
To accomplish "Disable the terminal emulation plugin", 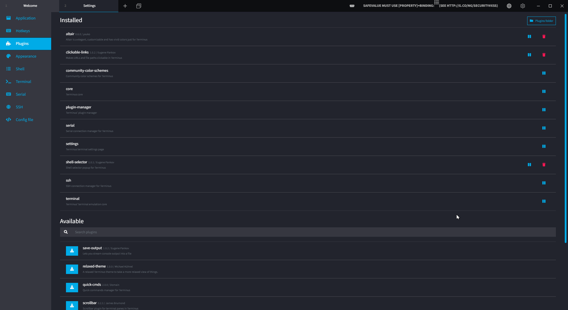I will tap(544, 201).
